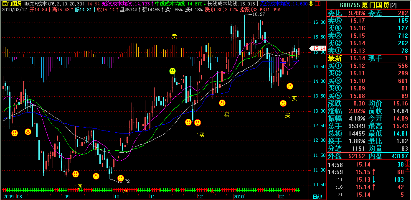Click the 卖 sell signal label on chart
The height and width of the screenshot is (200, 411).
174,36
